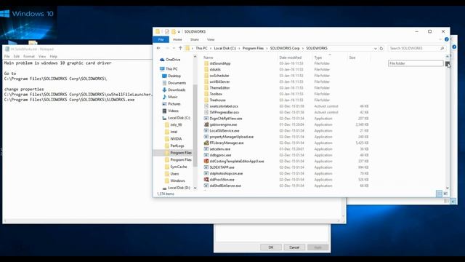Open Notepad Format menu
This screenshot has height=262, width=465.
[x=29, y=56]
